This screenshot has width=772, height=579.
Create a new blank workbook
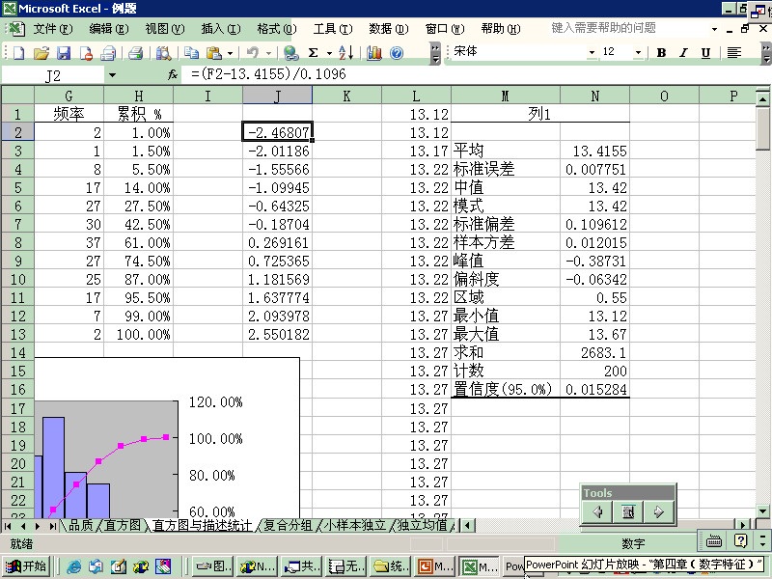click(x=18, y=52)
